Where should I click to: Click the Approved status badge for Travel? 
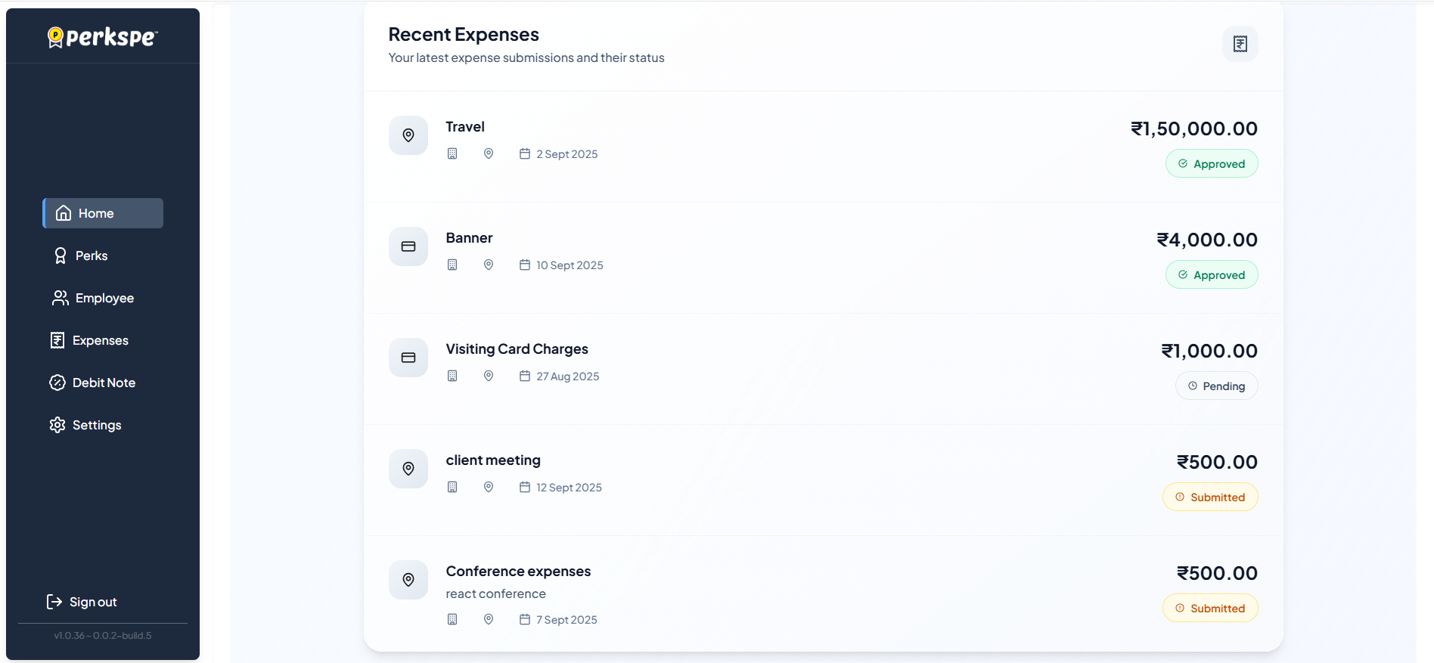[x=1211, y=164]
